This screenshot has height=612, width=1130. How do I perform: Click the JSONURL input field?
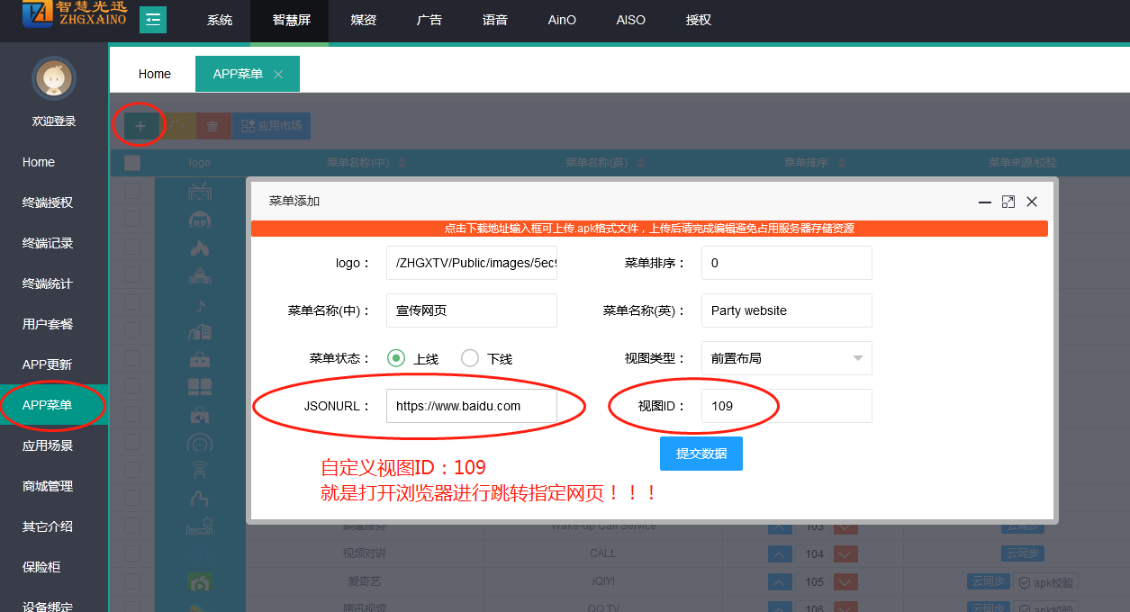tap(471, 406)
